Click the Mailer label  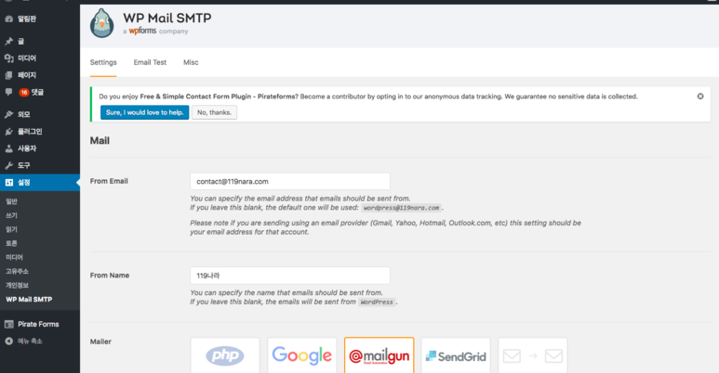coord(100,341)
